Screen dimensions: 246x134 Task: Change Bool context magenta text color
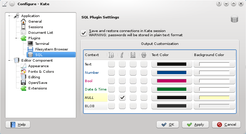(x=172, y=81)
